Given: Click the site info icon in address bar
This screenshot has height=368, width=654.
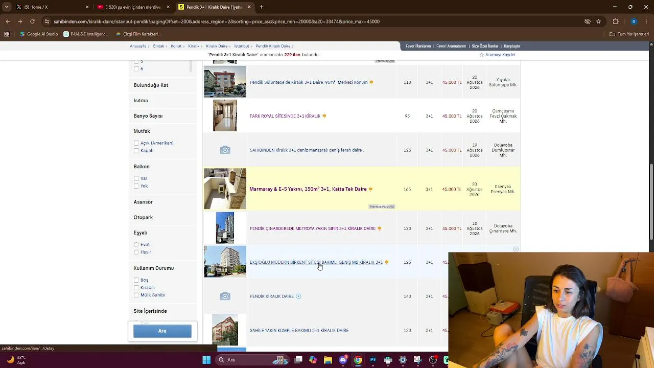Looking at the screenshot, I should pos(47,21).
